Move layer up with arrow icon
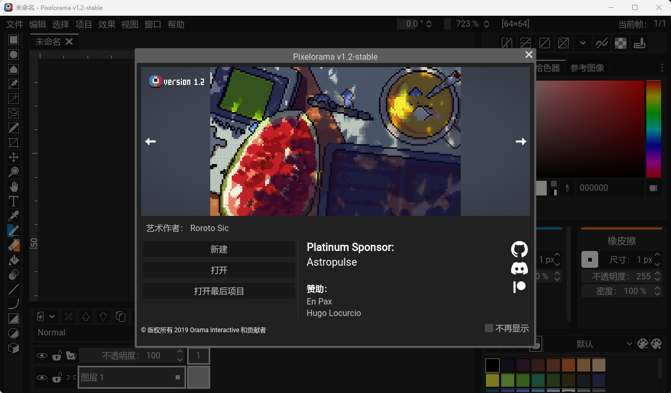Viewport: 671px width, 393px height. pos(86,316)
